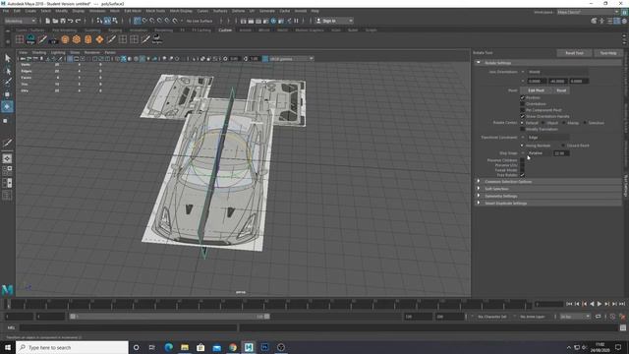This screenshot has width=629, height=354.
Task: Toggle snap to points icon
Action: pyautogui.click(x=152, y=21)
